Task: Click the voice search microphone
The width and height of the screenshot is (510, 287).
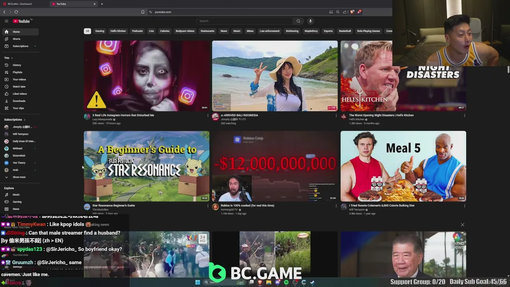Action: pos(310,21)
